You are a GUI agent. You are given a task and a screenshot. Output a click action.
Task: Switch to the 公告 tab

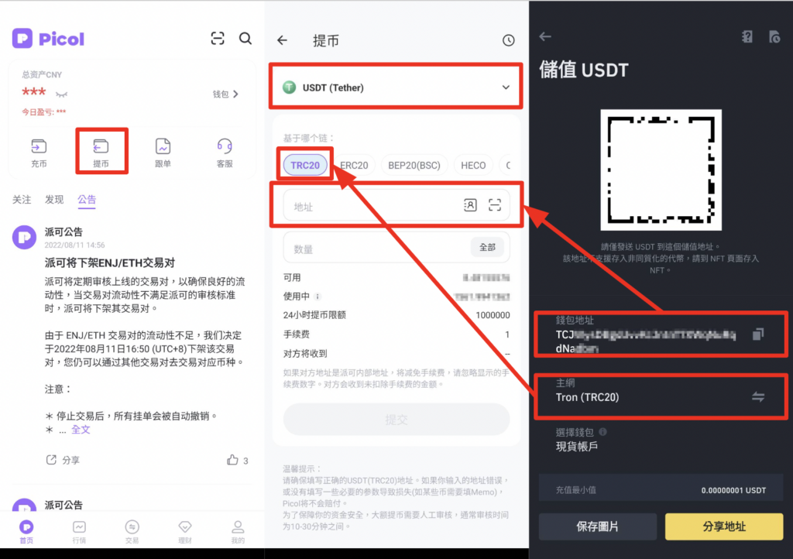point(87,200)
